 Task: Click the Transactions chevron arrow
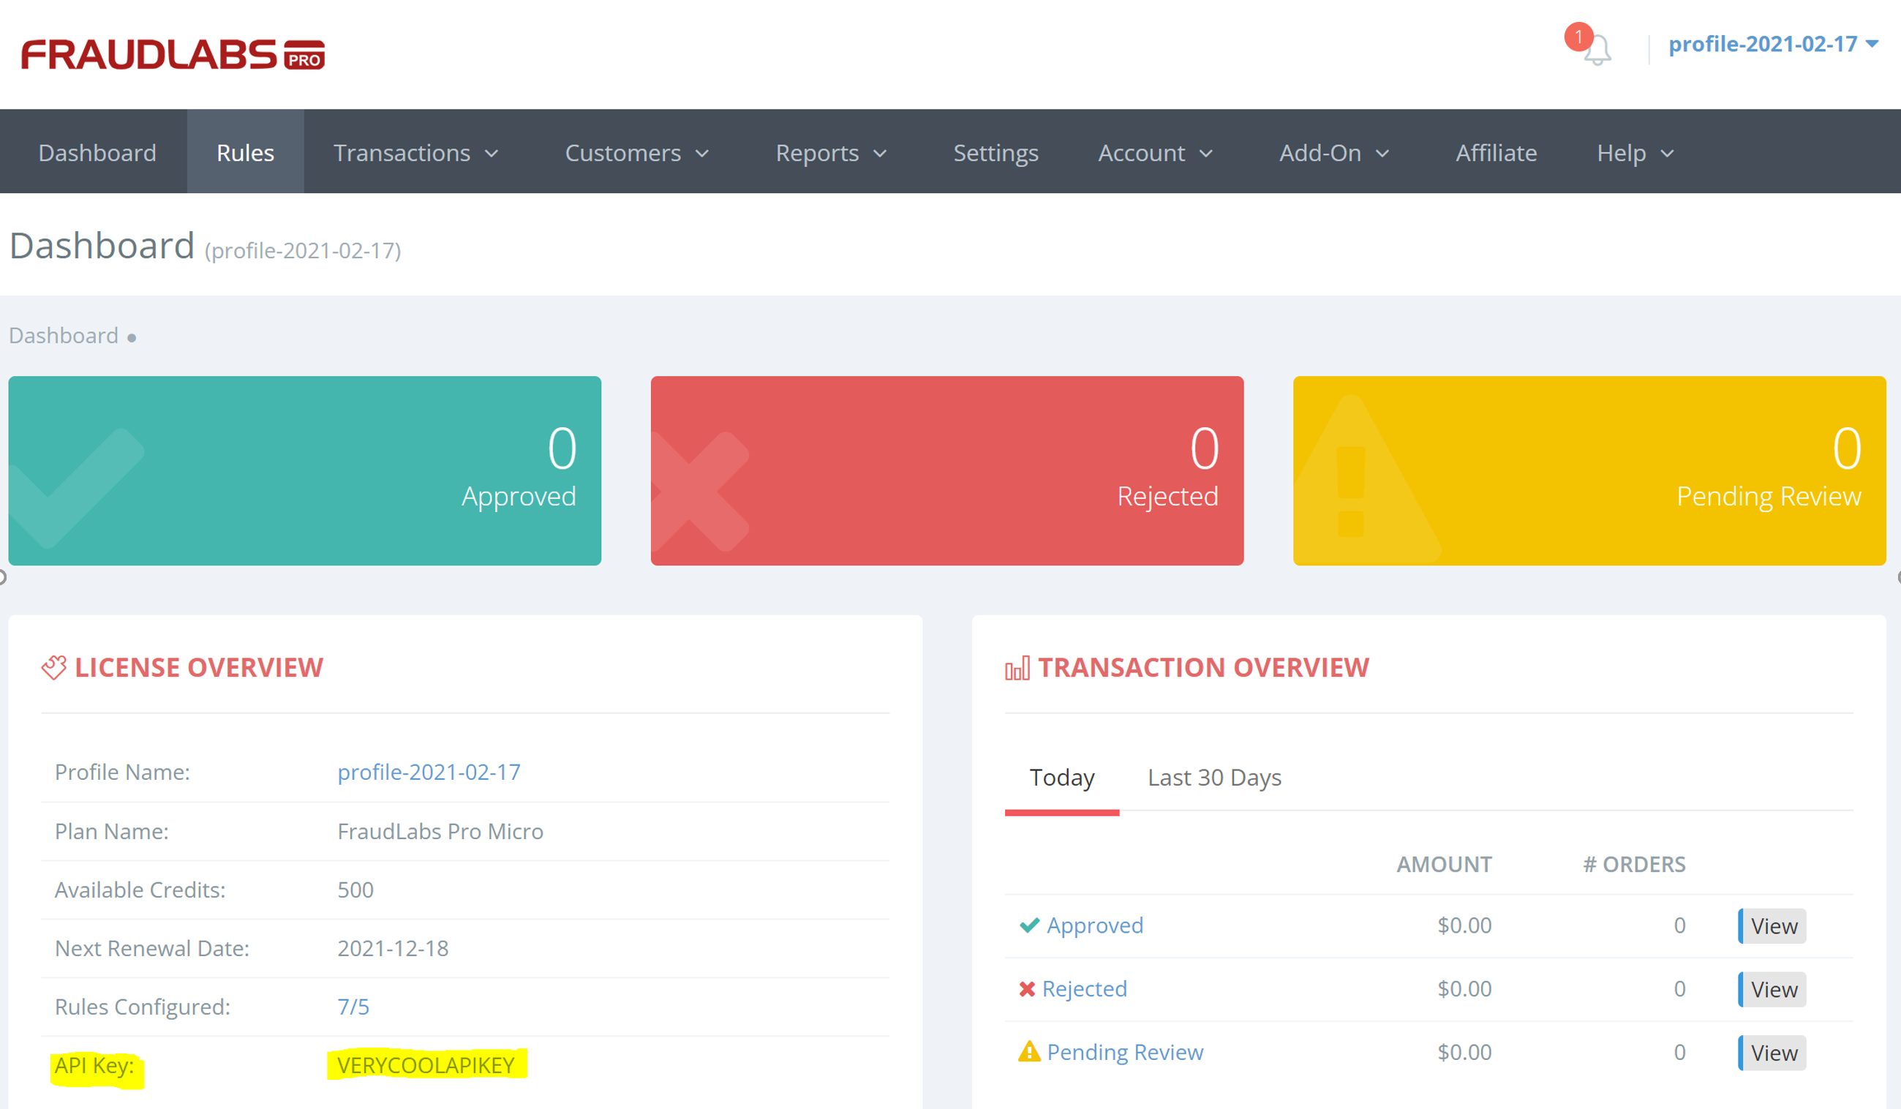(492, 154)
